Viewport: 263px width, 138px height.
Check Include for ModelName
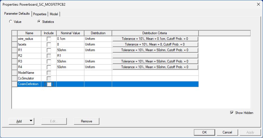[x=49, y=73]
